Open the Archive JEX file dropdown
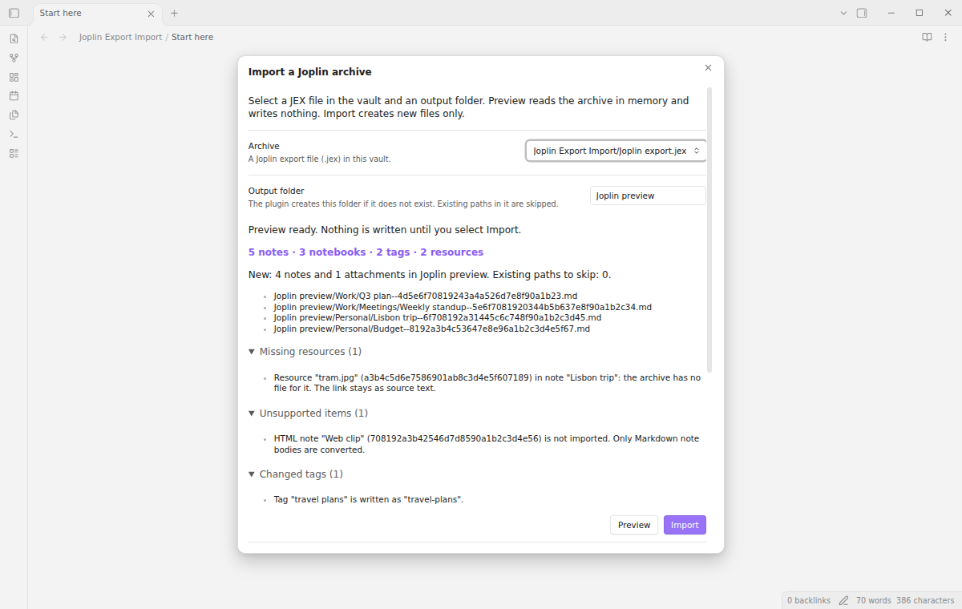Viewport: 962px width, 609px height. click(616, 151)
